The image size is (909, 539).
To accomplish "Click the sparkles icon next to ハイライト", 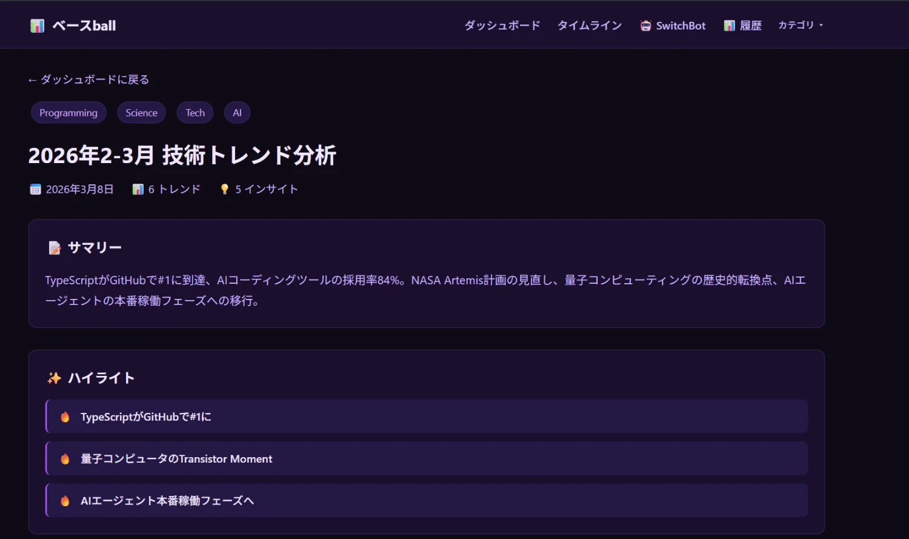I will (x=55, y=378).
